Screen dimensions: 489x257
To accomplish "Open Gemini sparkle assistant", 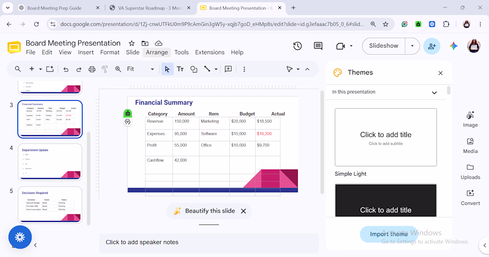I will tap(453, 46).
